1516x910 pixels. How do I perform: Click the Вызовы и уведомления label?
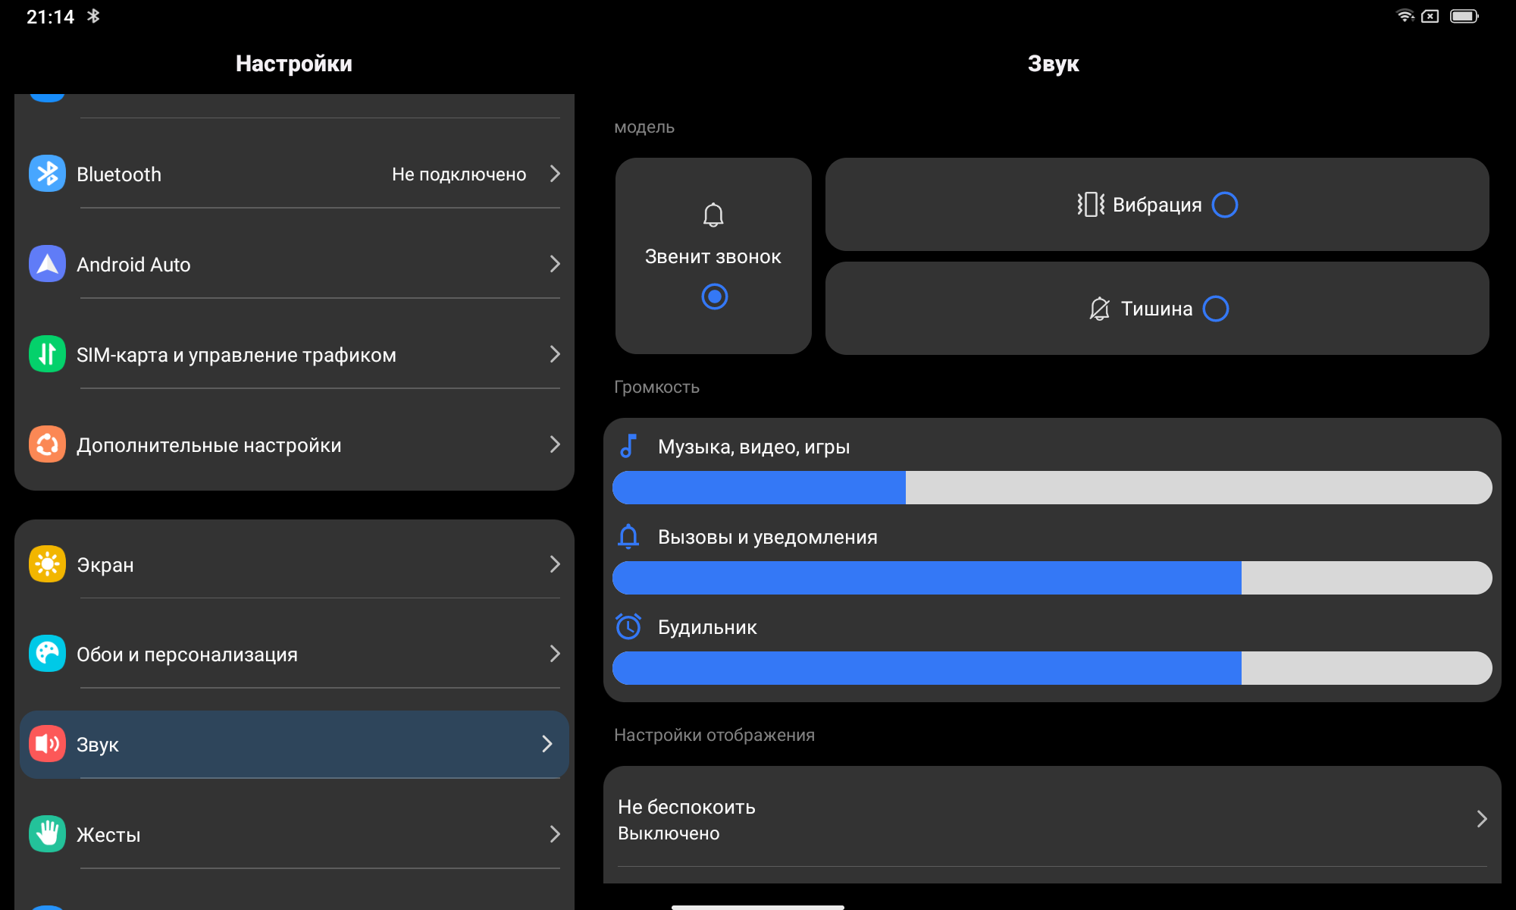(x=767, y=537)
